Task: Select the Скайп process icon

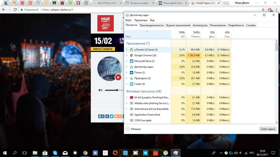Action: click(131, 84)
